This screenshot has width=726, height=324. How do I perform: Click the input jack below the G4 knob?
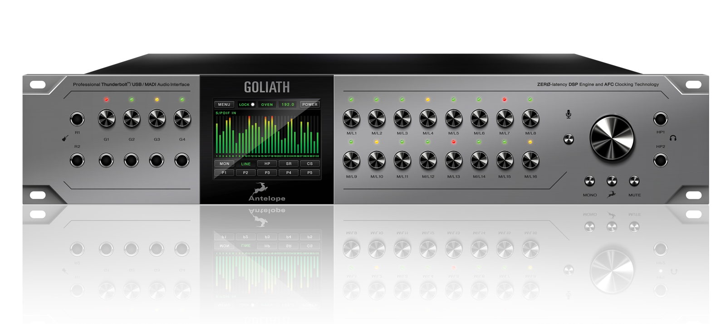click(x=182, y=160)
